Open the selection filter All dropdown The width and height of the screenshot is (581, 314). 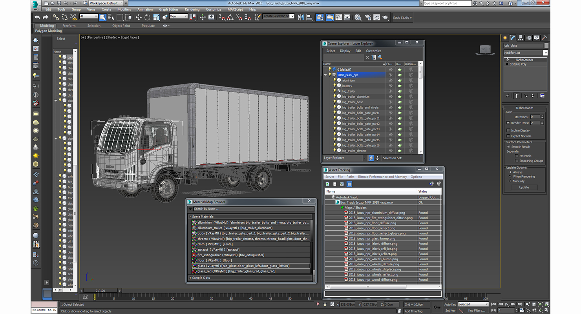[x=88, y=16]
